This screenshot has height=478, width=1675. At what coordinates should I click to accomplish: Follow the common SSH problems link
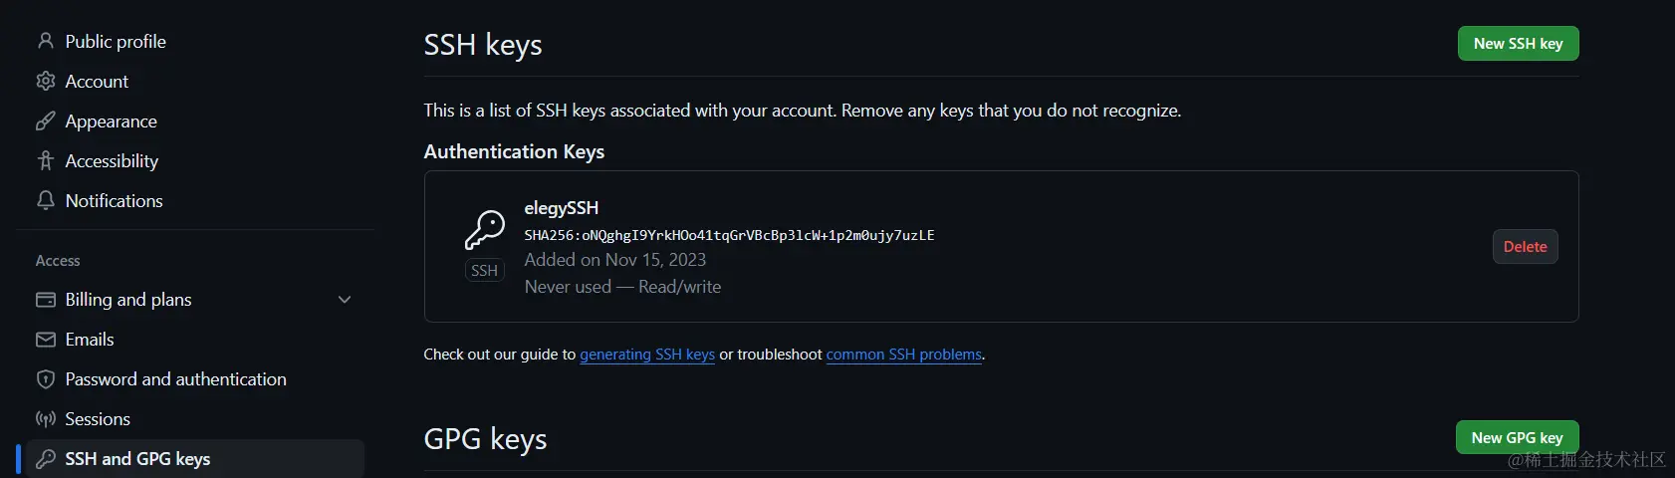pyautogui.click(x=903, y=355)
